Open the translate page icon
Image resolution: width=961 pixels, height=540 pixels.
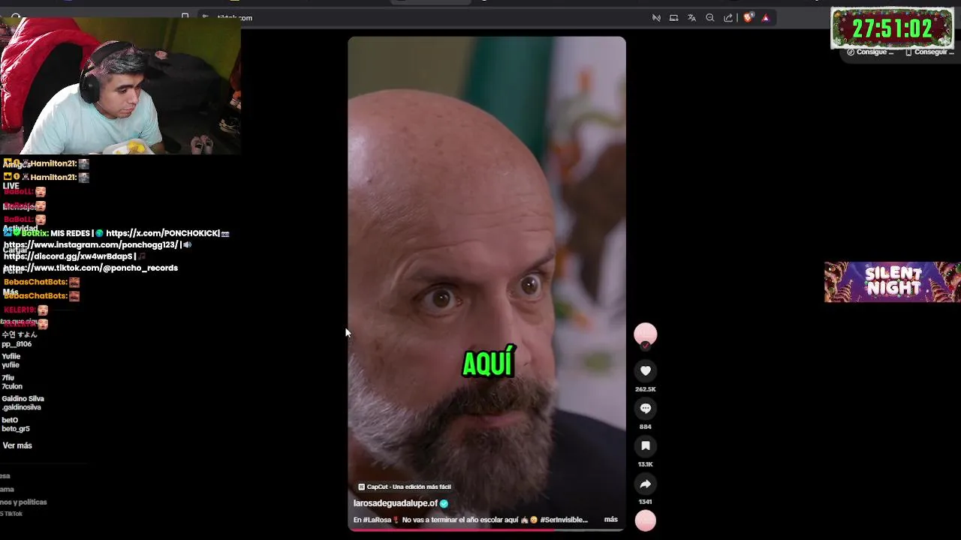tap(691, 17)
